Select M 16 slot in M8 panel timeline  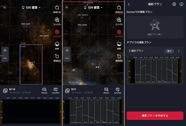pyautogui.click(x=85, y=112)
